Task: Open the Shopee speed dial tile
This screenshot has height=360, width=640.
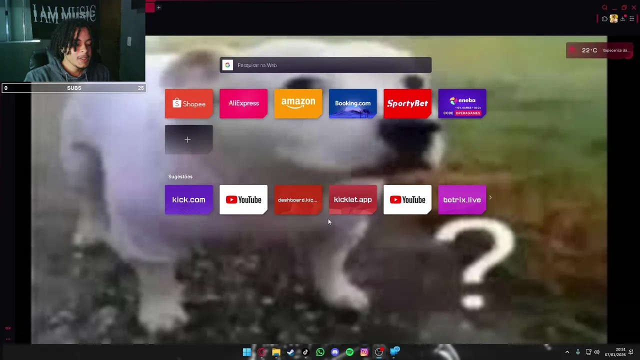Action: pos(189,103)
